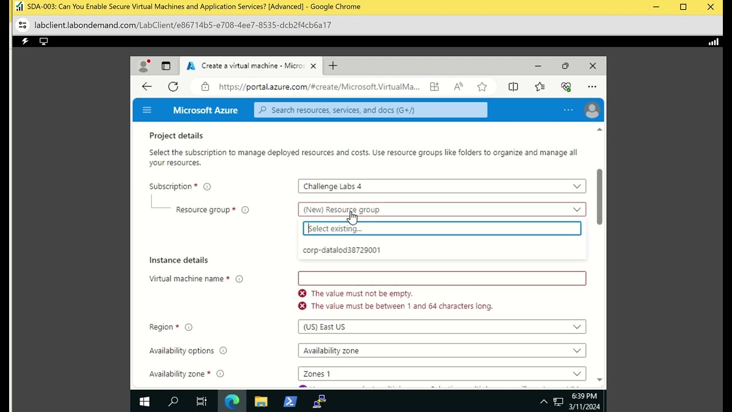
Task: Show Region info tooltip
Action: click(188, 327)
